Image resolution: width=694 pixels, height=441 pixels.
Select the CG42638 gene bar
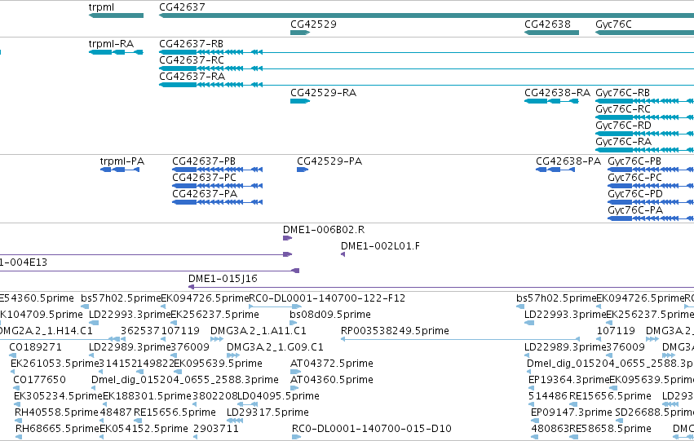pos(551,33)
